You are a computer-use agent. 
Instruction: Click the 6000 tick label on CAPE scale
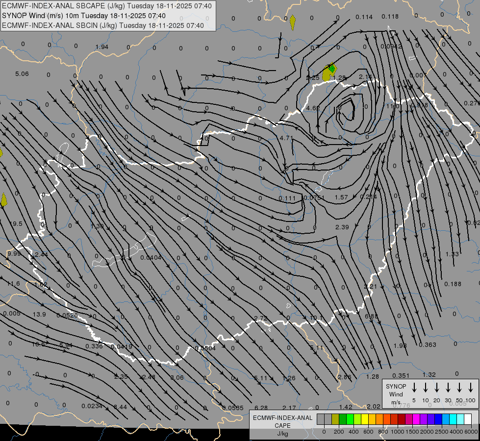pos(472,432)
